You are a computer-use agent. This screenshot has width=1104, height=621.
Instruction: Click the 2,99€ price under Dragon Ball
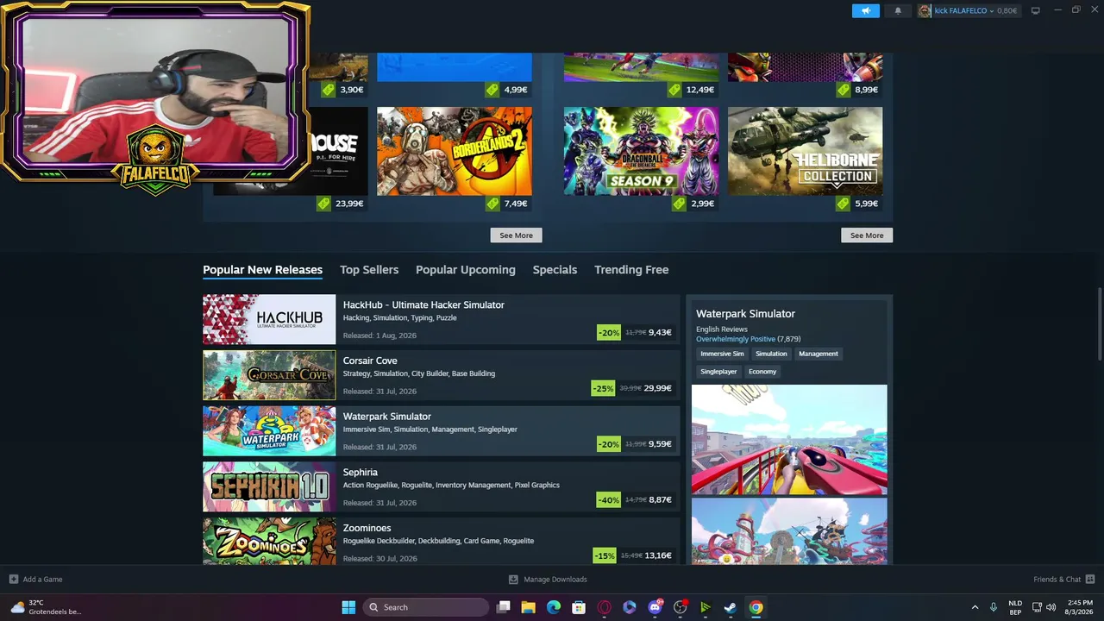click(702, 204)
